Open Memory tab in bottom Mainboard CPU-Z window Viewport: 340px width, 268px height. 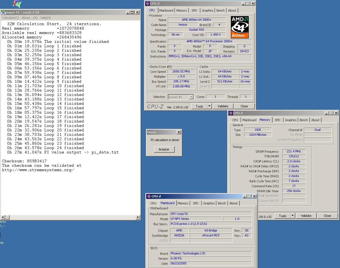[183, 203]
